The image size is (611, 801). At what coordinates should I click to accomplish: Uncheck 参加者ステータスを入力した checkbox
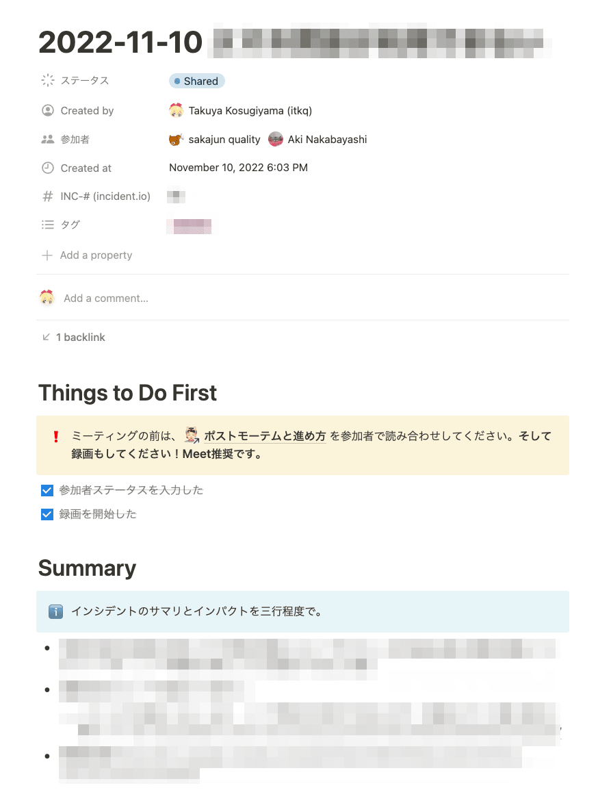[47, 491]
